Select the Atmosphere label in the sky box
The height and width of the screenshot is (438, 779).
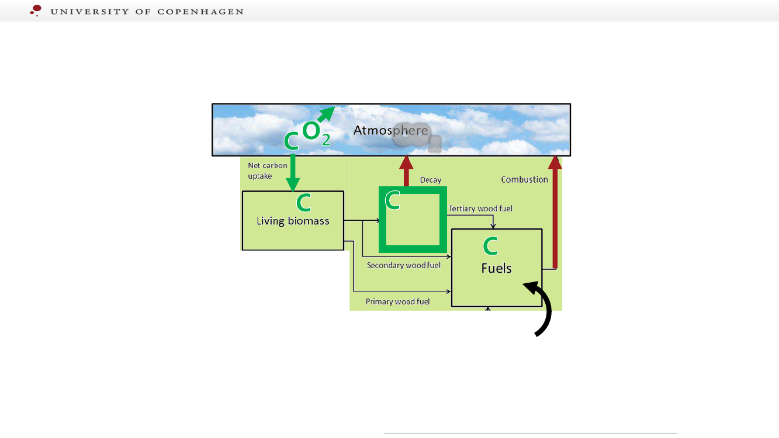[391, 130]
